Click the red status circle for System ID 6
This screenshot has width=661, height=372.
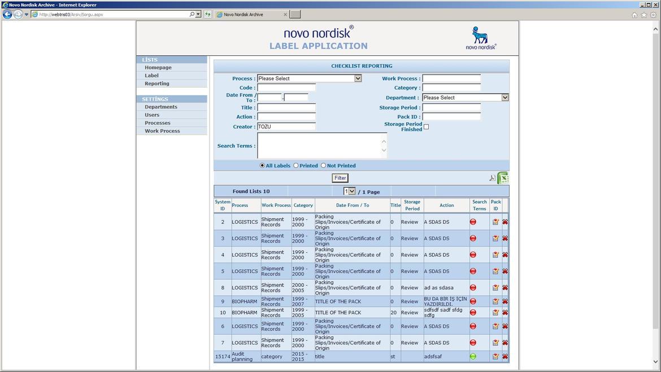click(473, 326)
